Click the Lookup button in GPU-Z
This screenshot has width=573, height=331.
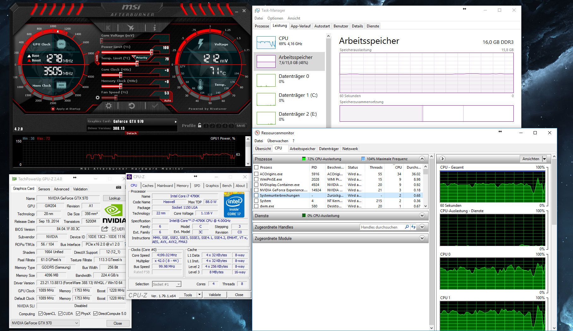click(x=115, y=198)
